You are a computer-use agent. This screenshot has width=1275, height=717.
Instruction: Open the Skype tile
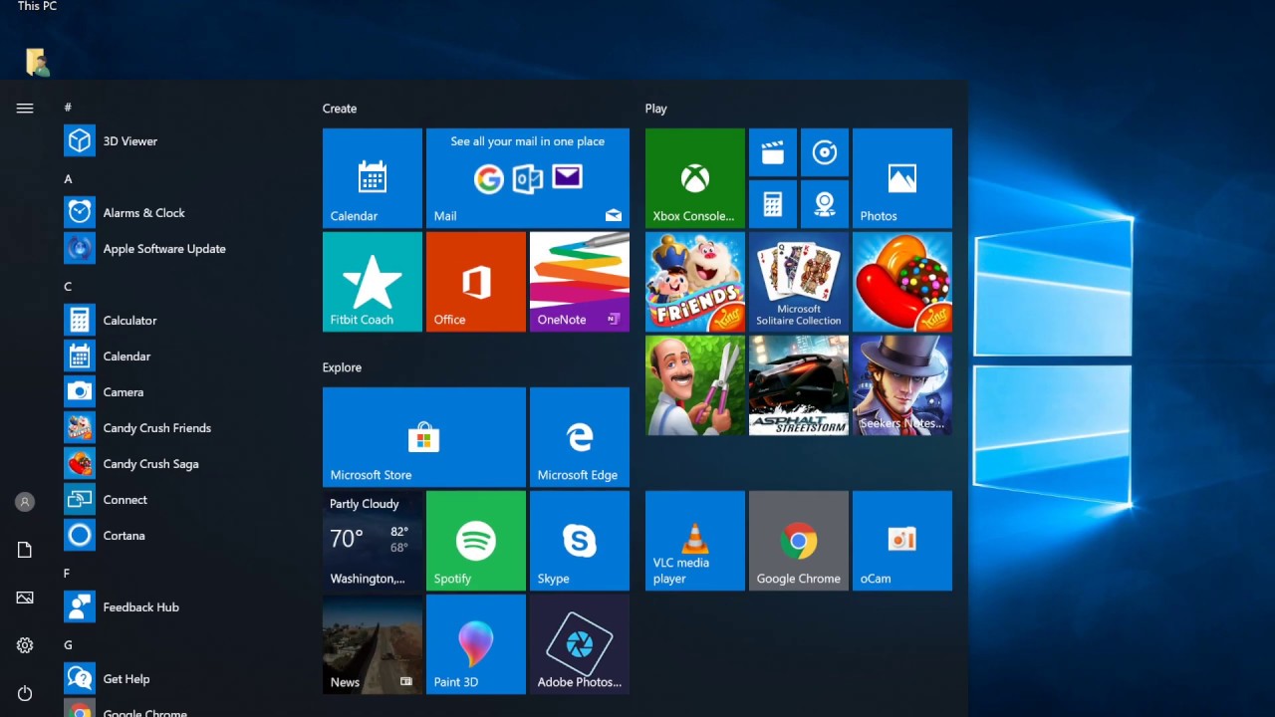click(580, 541)
